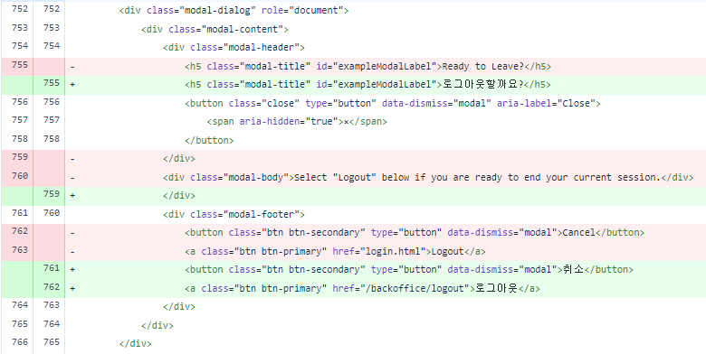Screen dimensions: 706x354
Task: Click old line number 762 beside Cancel line
Action: (x=20, y=231)
